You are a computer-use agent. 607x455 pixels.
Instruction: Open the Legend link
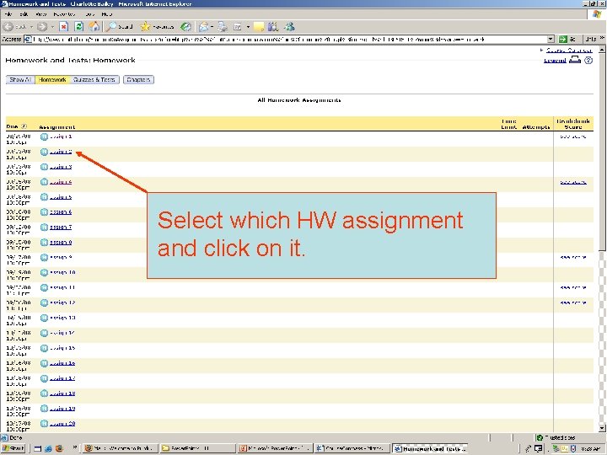[555, 60]
